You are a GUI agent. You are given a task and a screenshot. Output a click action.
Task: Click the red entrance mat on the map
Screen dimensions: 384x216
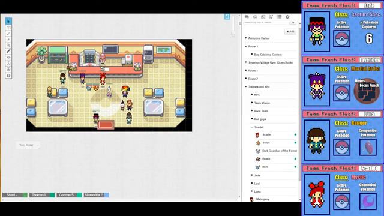(106, 125)
